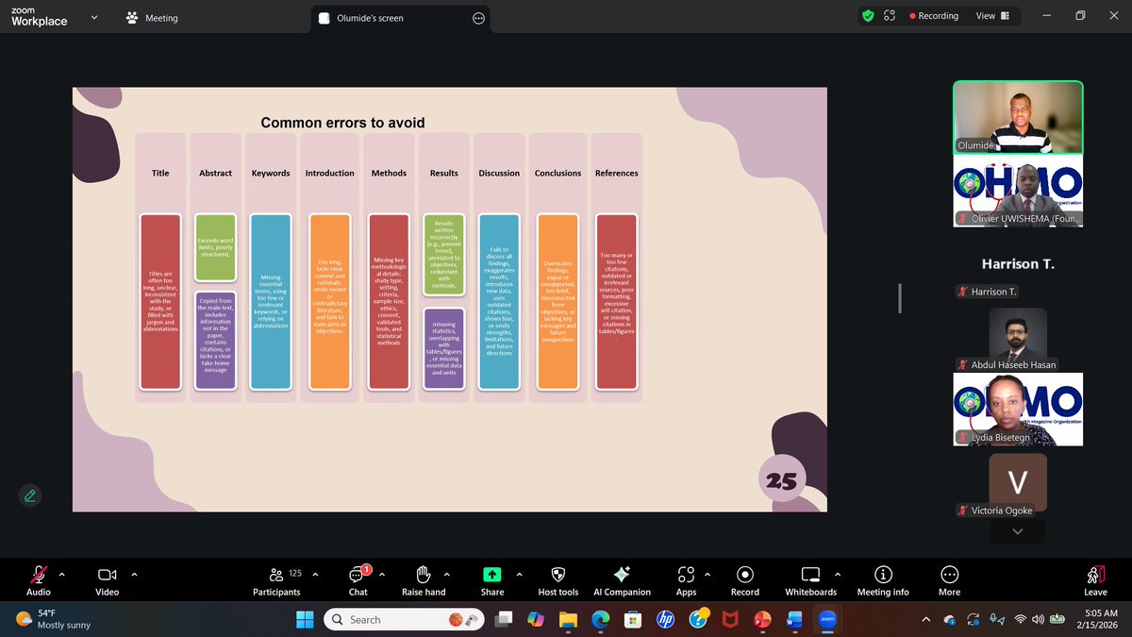Open the Apps menu in Zoom
1132x637 pixels.
point(686,580)
